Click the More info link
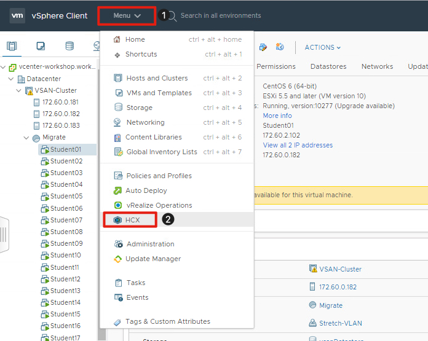This screenshot has height=341, width=428. coord(277,116)
